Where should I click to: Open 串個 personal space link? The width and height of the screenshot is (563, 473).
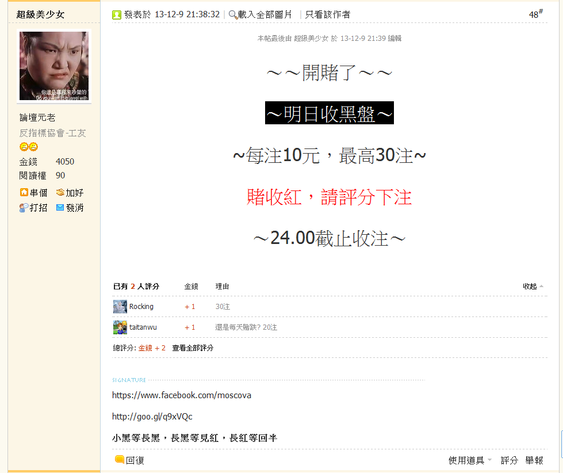pyautogui.click(x=39, y=193)
